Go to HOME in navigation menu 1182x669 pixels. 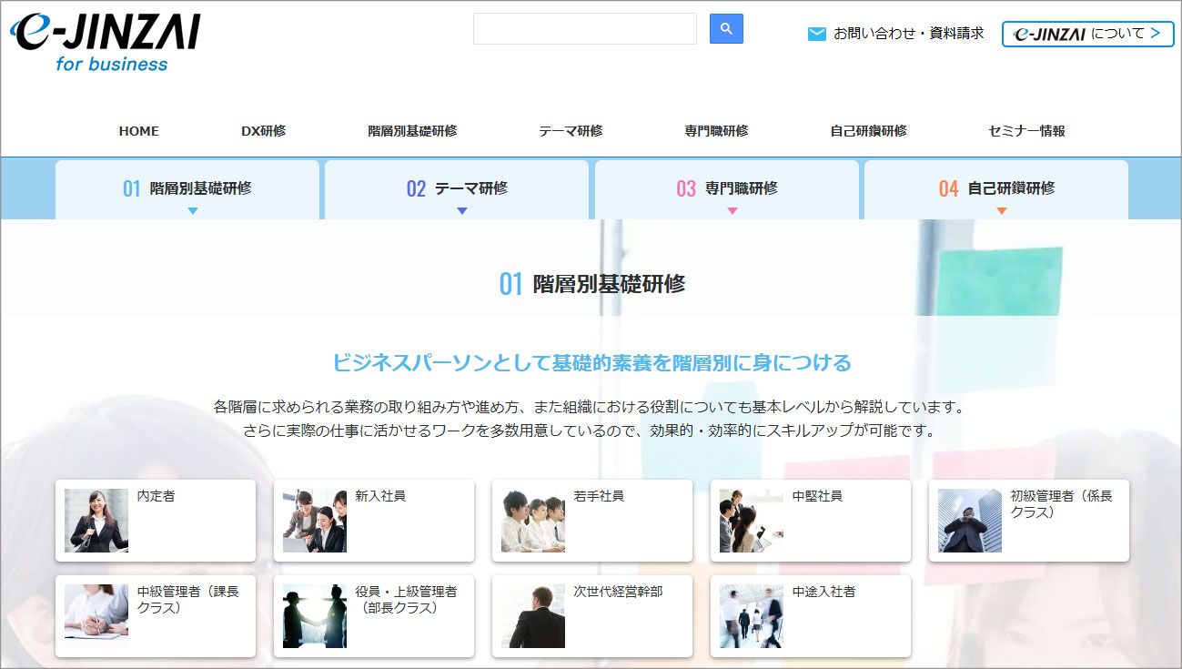pos(138,131)
